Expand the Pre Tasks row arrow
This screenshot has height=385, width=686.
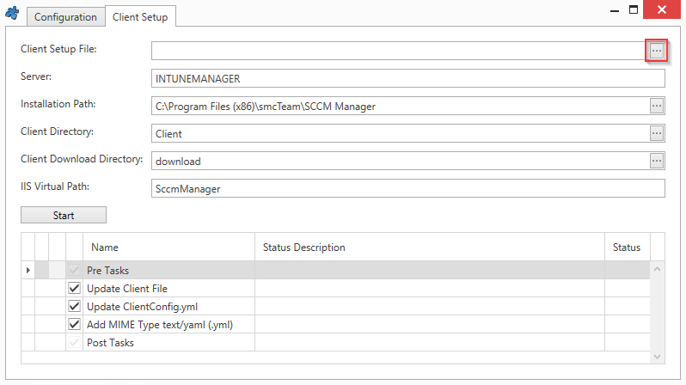point(28,271)
